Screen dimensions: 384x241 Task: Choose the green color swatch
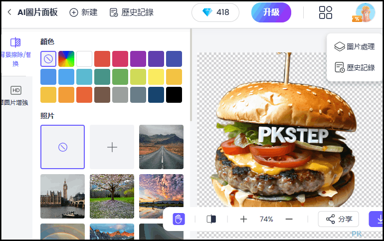pos(120,77)
